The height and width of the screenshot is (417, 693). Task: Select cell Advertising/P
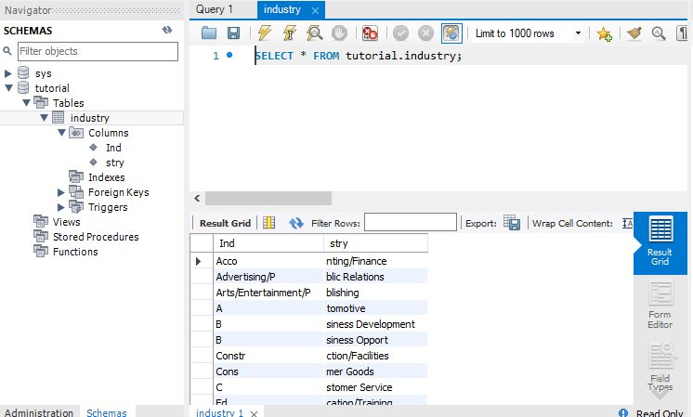click(x=268, y=277)
